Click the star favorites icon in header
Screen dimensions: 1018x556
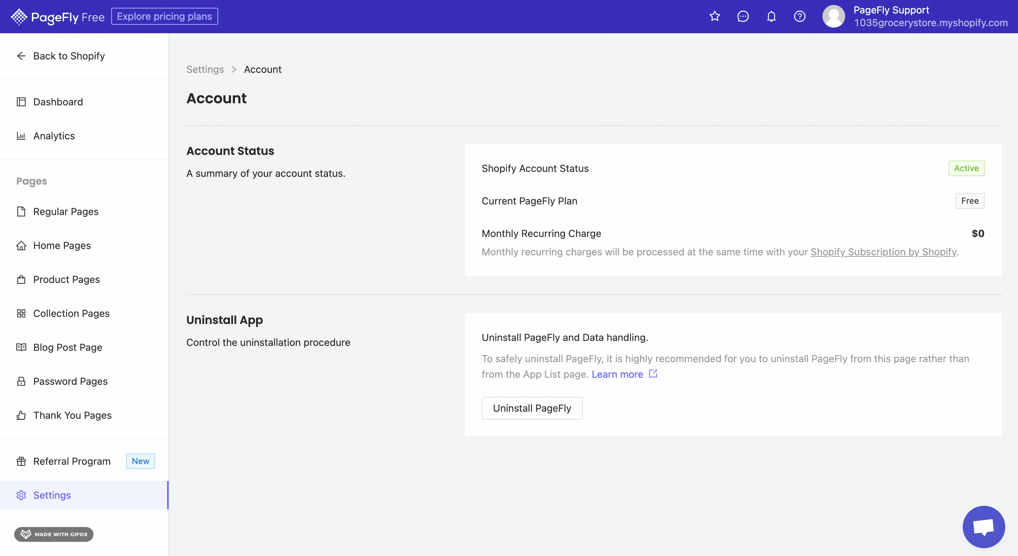(x=714, y=16)
